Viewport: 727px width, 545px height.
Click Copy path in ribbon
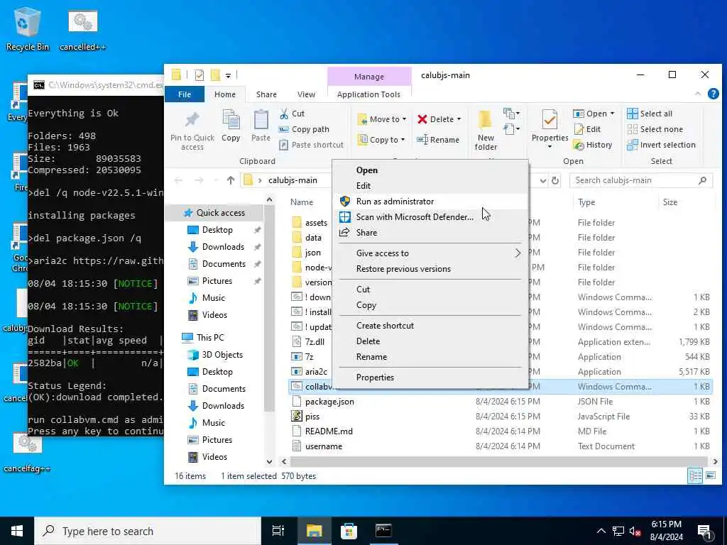305,129
